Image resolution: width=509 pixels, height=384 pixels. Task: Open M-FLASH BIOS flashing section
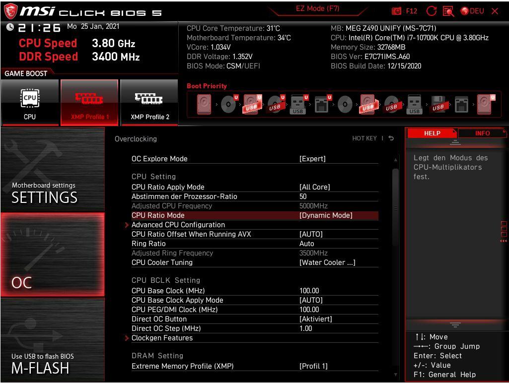click(53, 339)
